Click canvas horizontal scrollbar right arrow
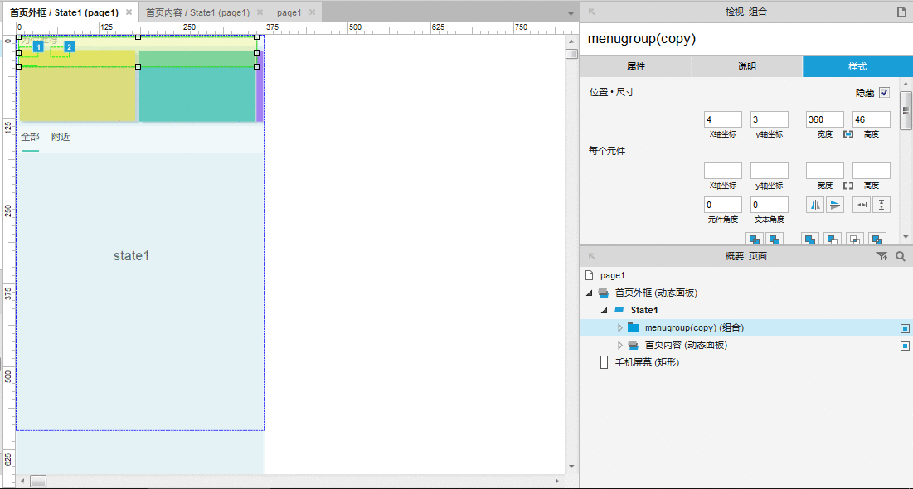This screenshot has width=913, height=489. pos(558,481)
